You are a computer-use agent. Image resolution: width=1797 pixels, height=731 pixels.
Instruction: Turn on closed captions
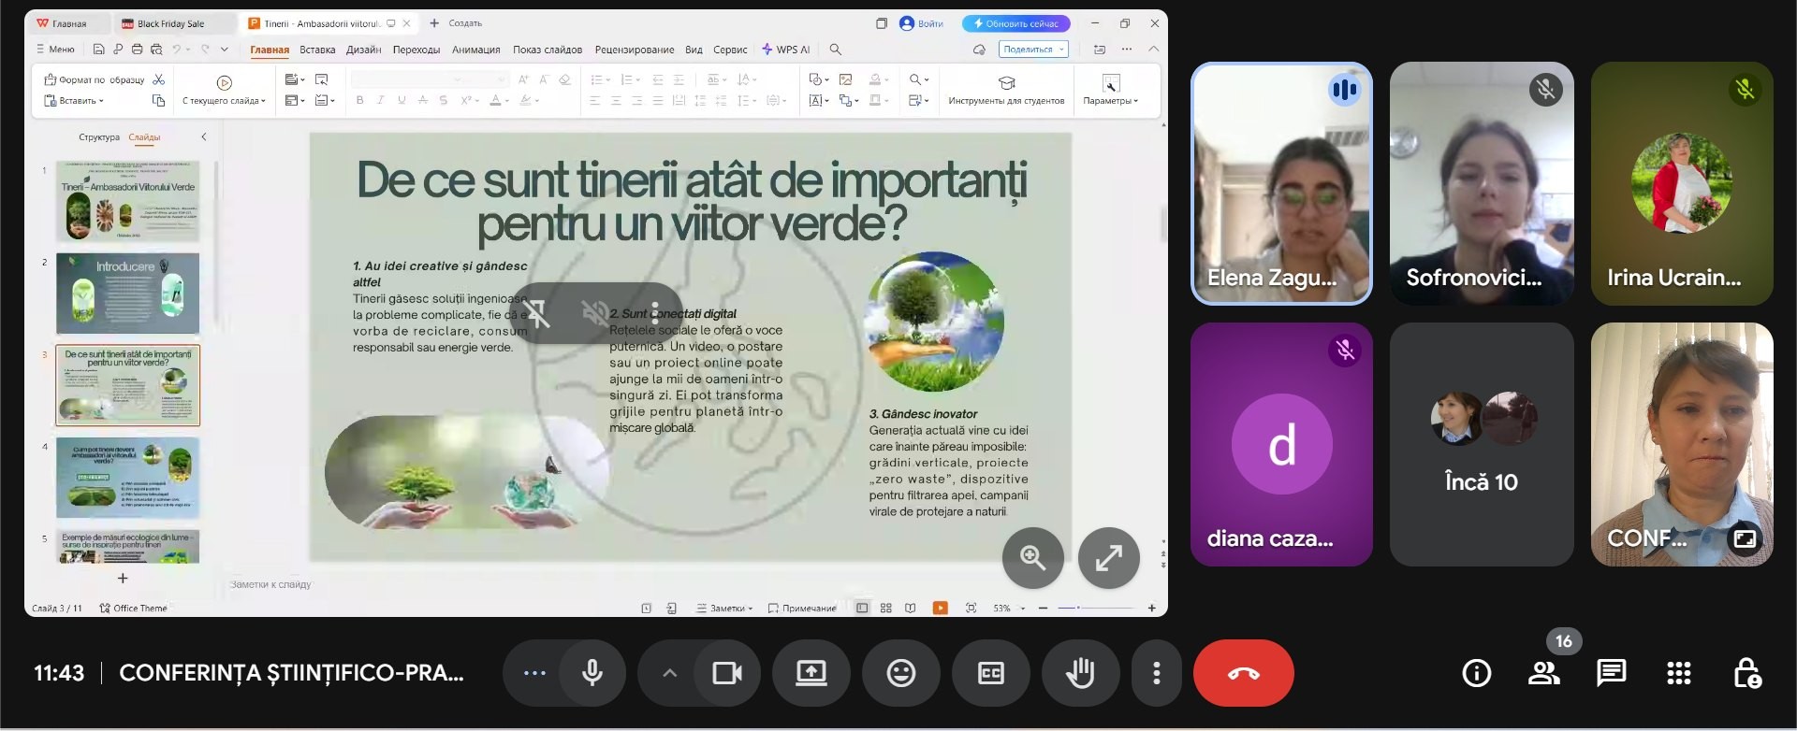(x=990, y=673)
